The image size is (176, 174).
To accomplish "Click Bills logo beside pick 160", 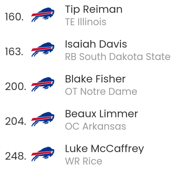I will (43, 15).
